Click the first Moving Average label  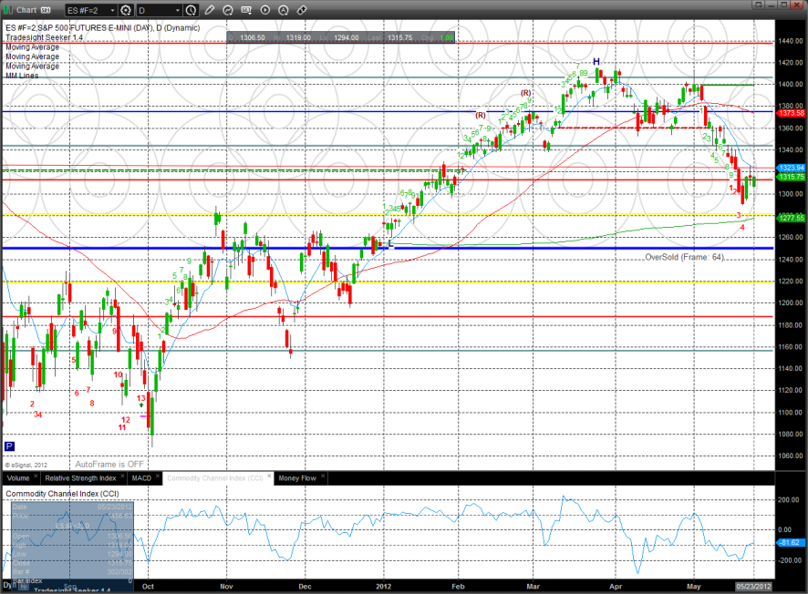coord(33,46)
